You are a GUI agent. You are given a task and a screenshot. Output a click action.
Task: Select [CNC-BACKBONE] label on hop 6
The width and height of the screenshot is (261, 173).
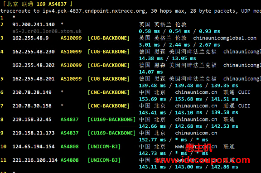(109, 92)
